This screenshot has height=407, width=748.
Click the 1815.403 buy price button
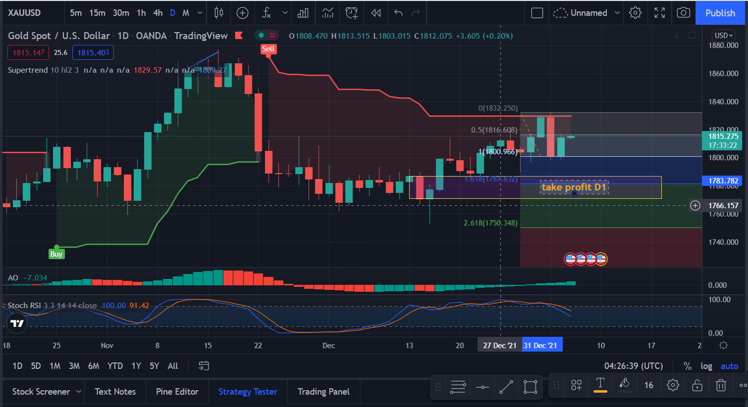click(93, 52)
